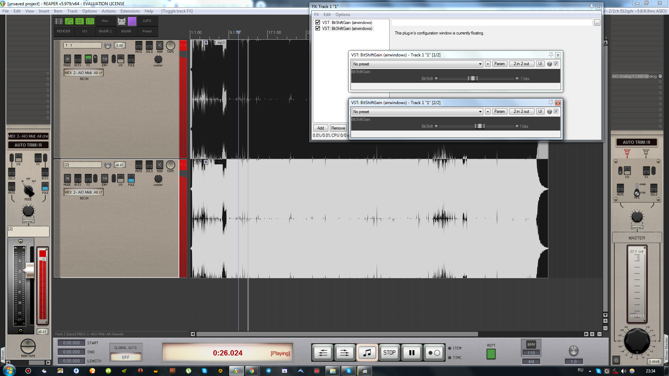The width and height of the screenshot is (669, 376).
Task: Toggle bypass checkbox in BitShiftGain [2/2] window
Action: pos(556,111)
